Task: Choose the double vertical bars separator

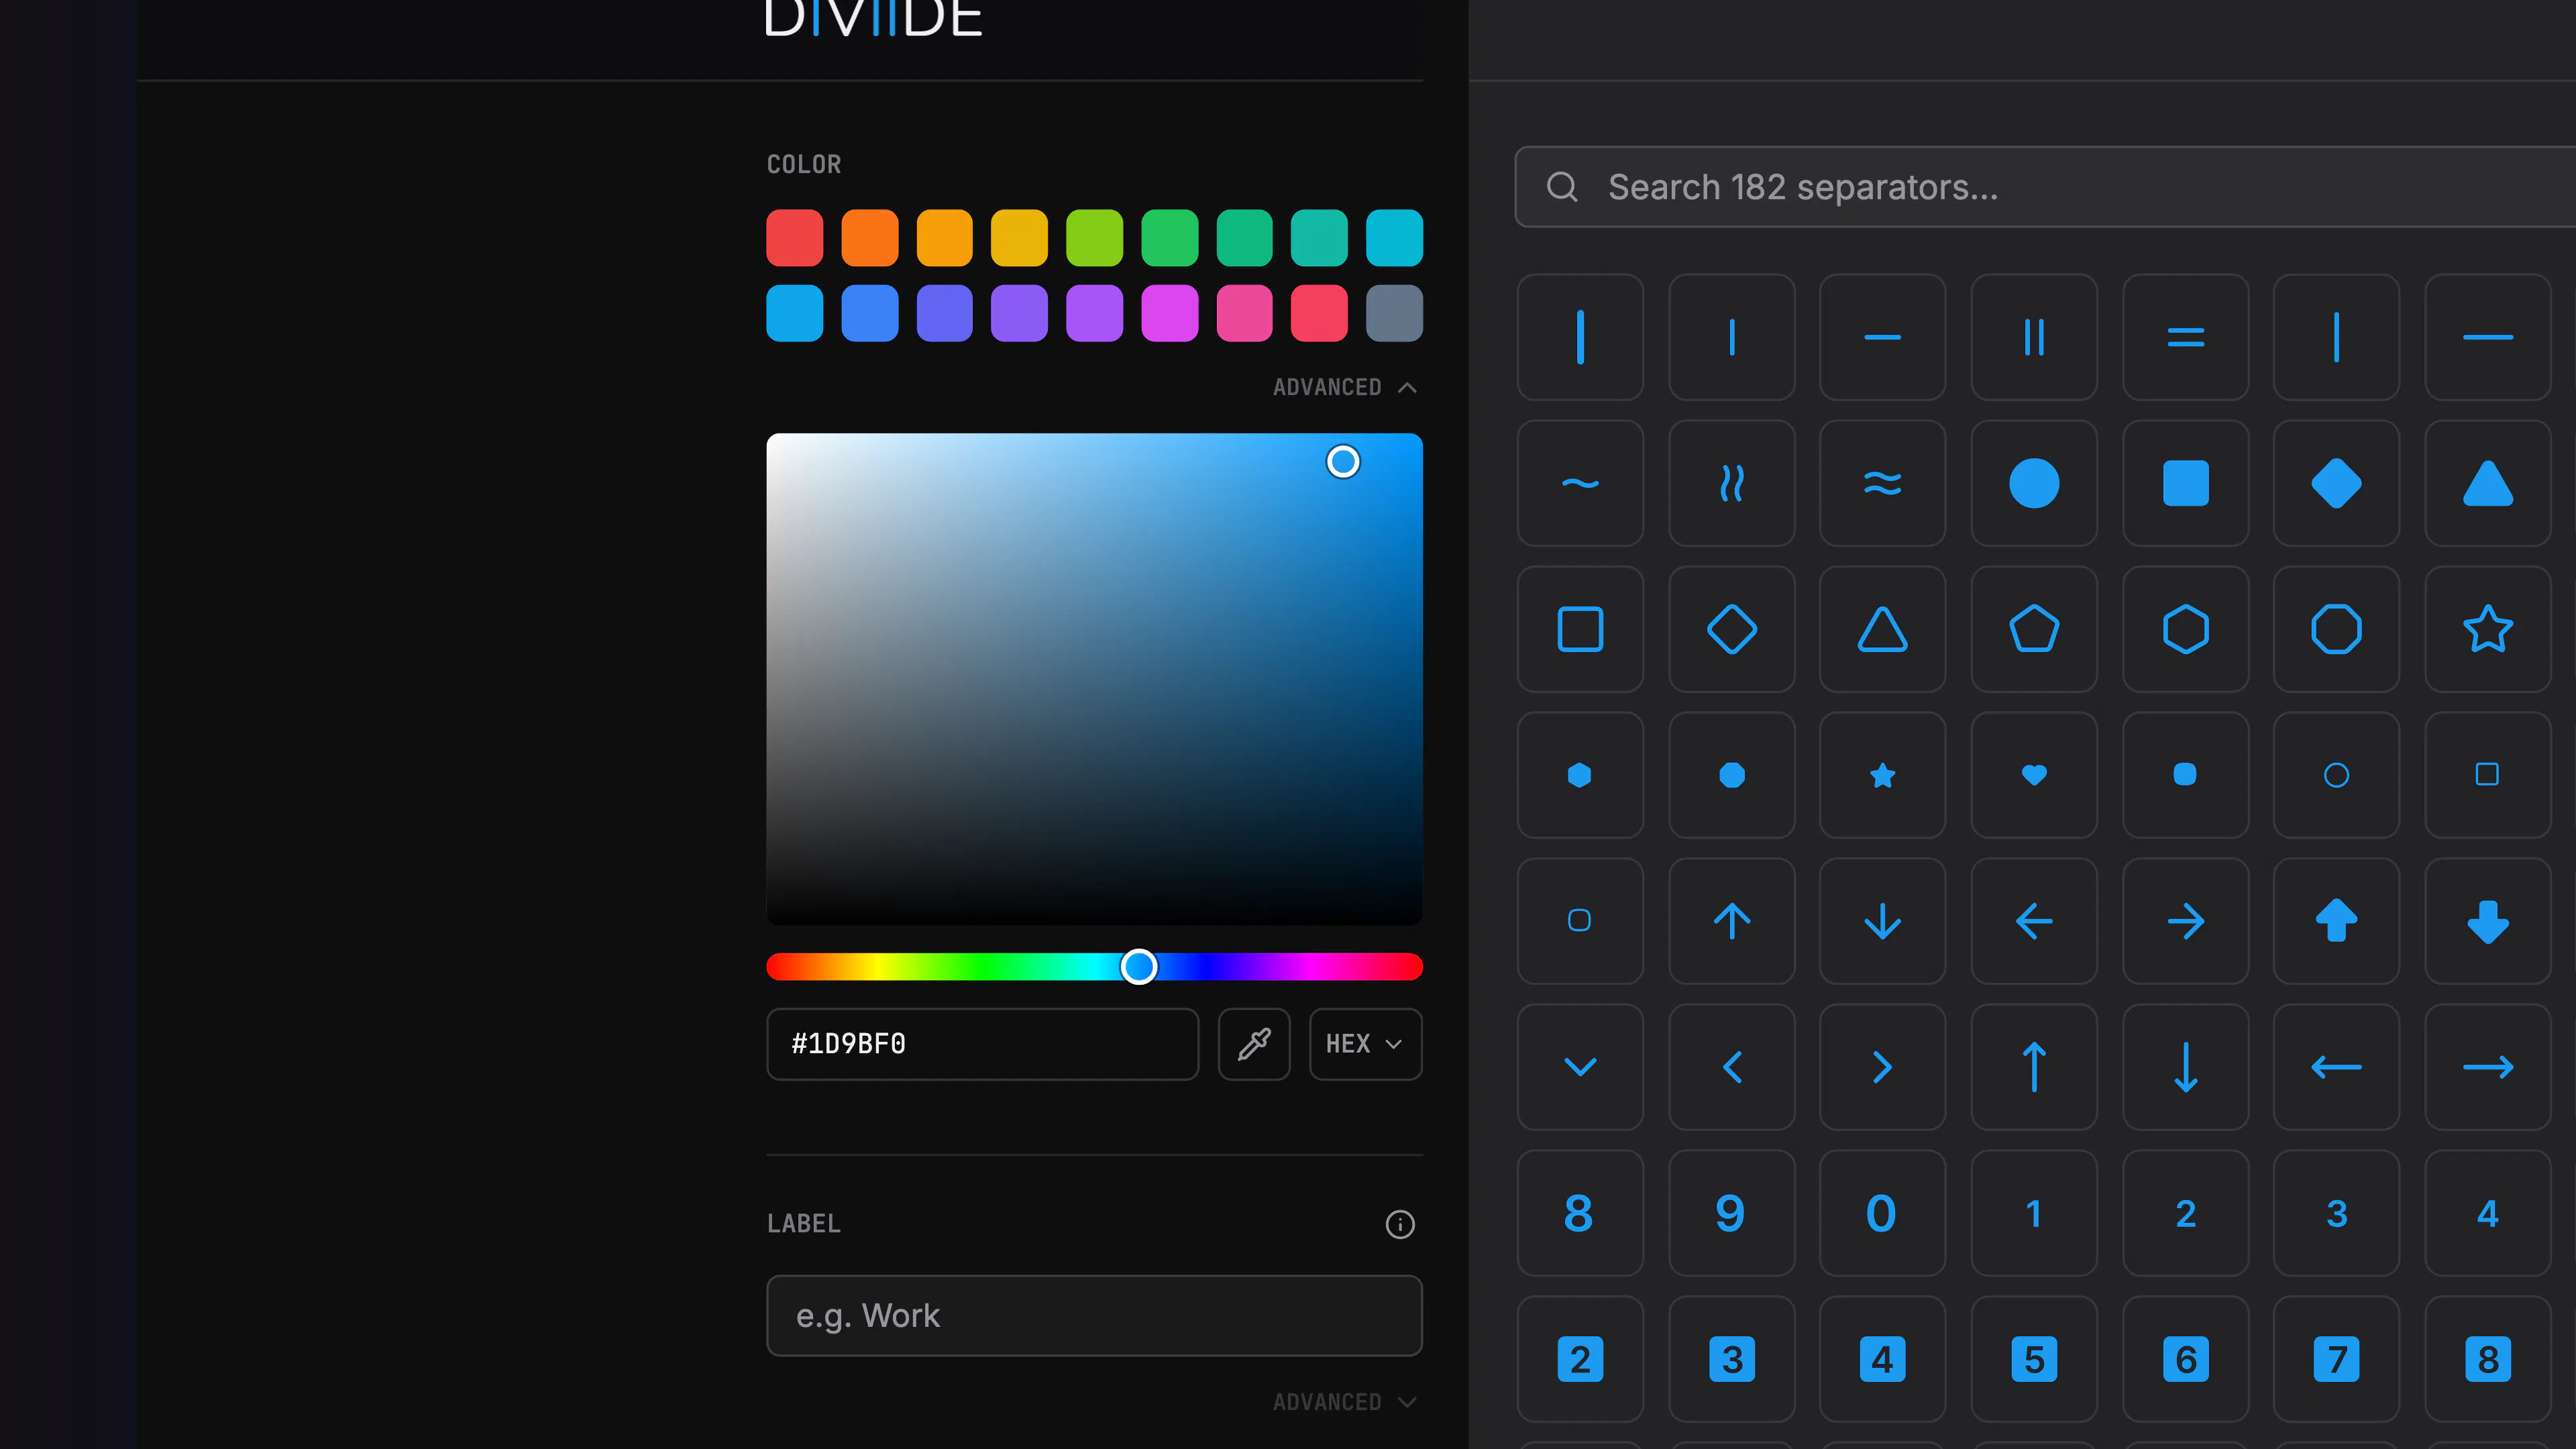Action: coord(2034,337)
